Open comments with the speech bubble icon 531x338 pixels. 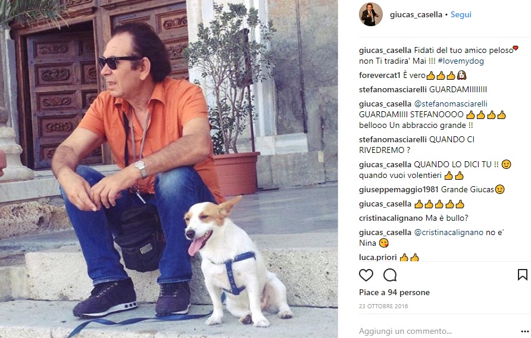[x=390, y=275]
